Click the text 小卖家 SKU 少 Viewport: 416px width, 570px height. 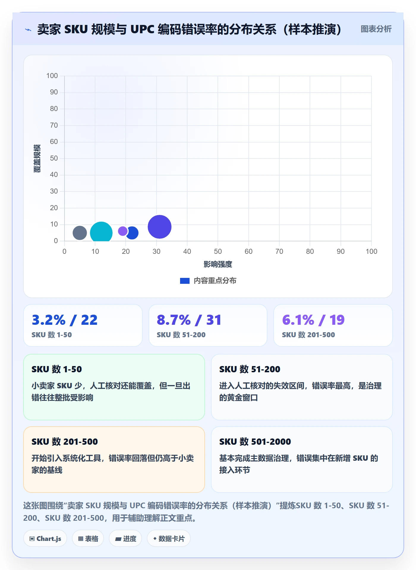pos(56,386)
